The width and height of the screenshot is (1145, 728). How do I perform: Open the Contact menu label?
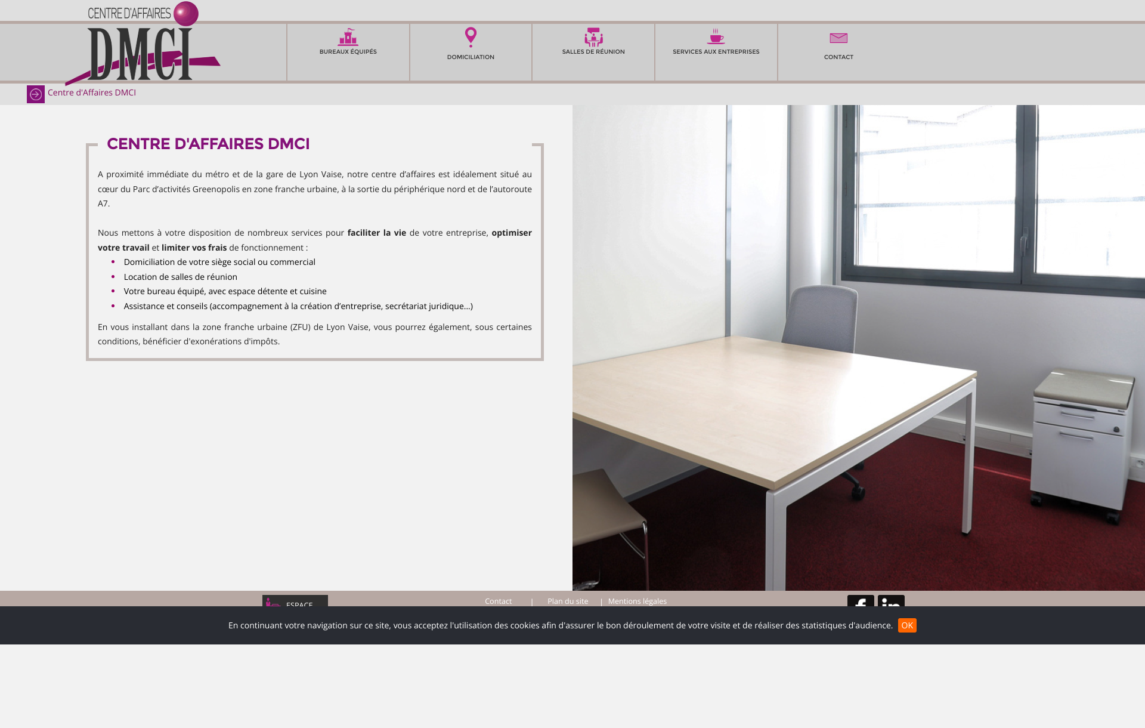[x=838, y=57]
